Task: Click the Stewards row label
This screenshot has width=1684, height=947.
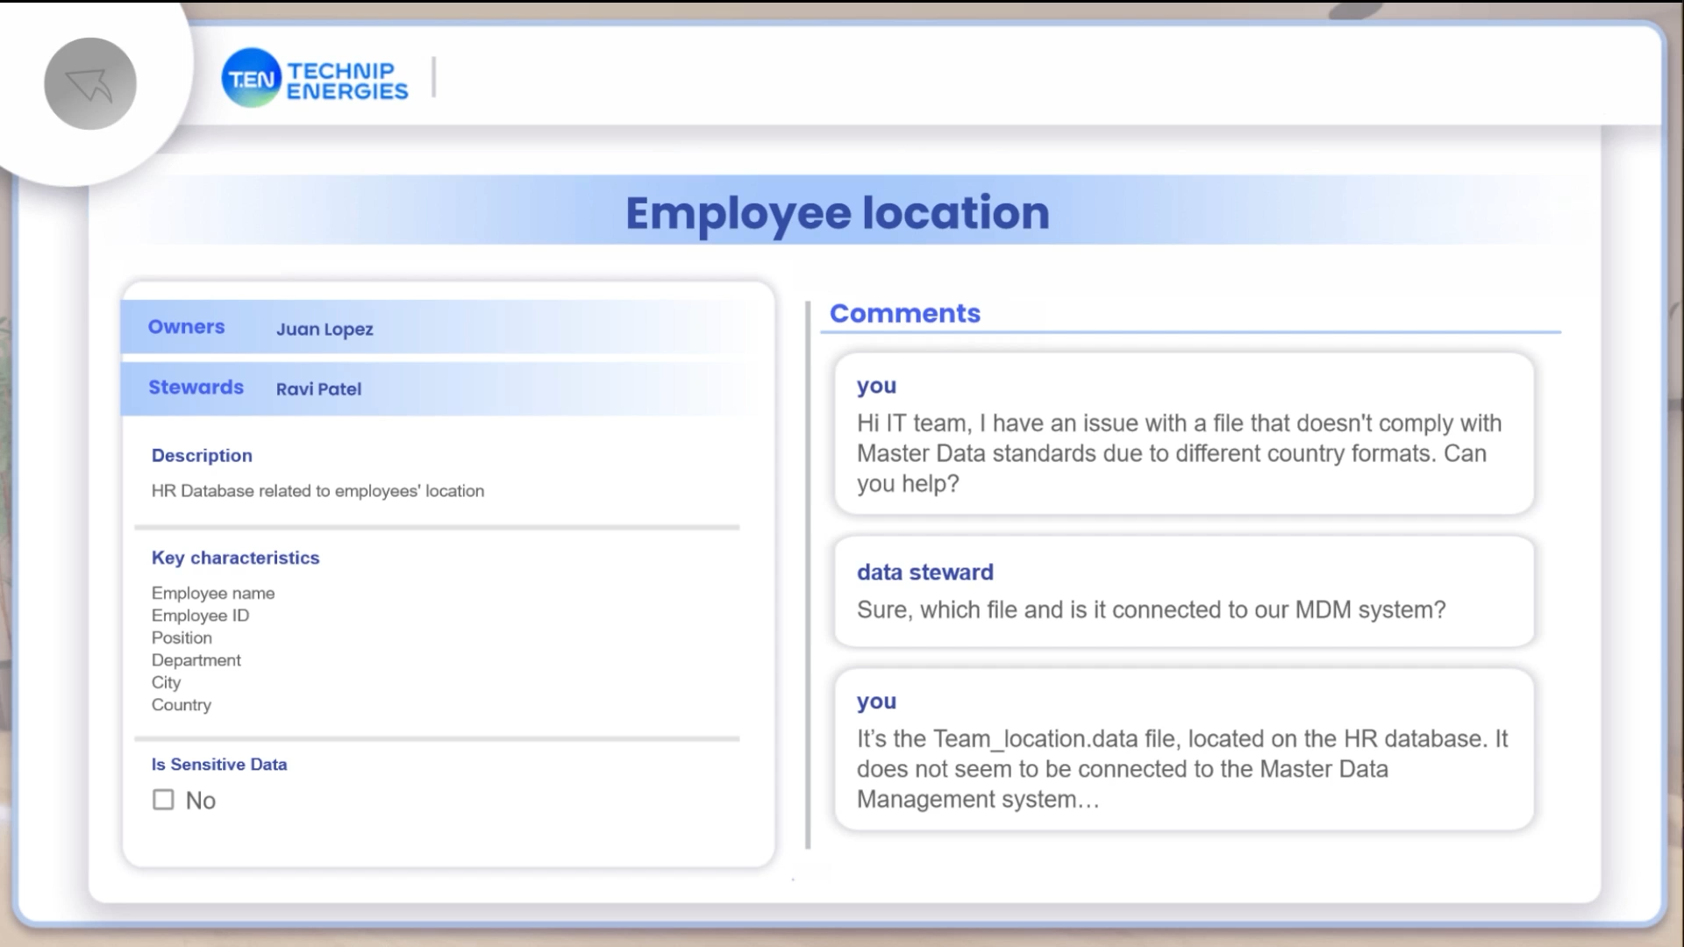Action: click(196, 388)
